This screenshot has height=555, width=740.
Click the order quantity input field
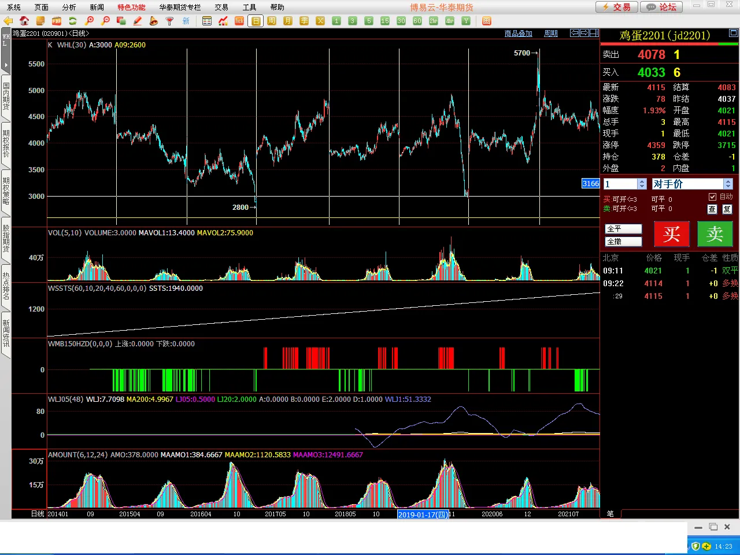(620, 184)
